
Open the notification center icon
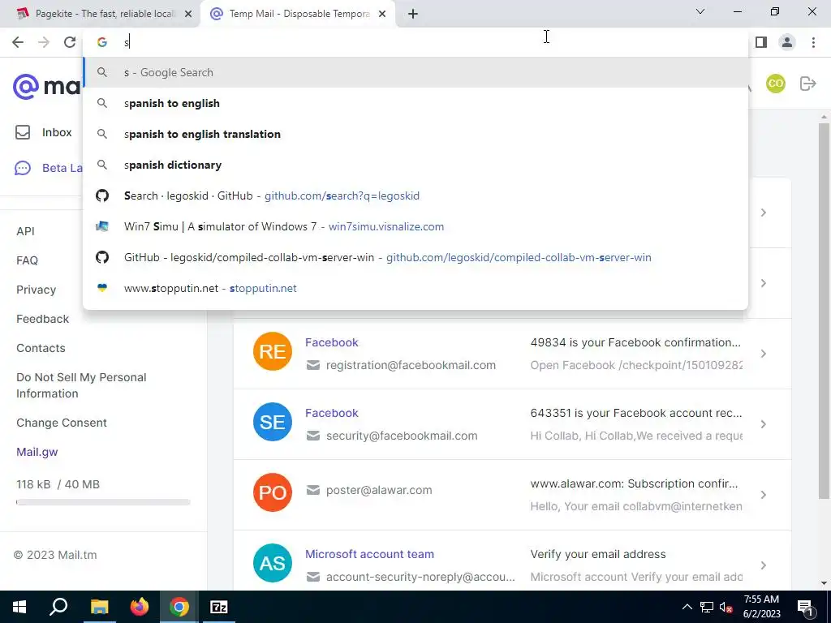[805, 607]
